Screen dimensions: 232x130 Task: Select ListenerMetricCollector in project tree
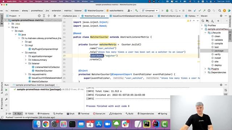coord(47,67)
